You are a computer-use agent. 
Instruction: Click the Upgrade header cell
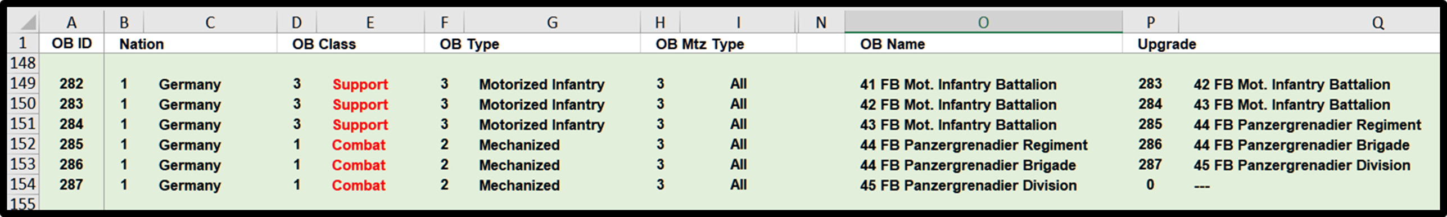tap(1167, 43)
